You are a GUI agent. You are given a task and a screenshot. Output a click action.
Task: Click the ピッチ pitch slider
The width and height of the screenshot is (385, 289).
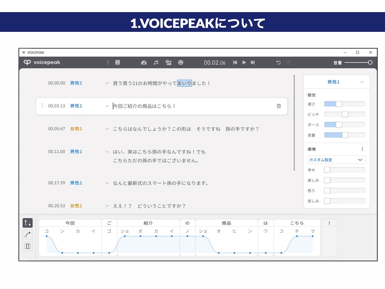pos(345,114)
